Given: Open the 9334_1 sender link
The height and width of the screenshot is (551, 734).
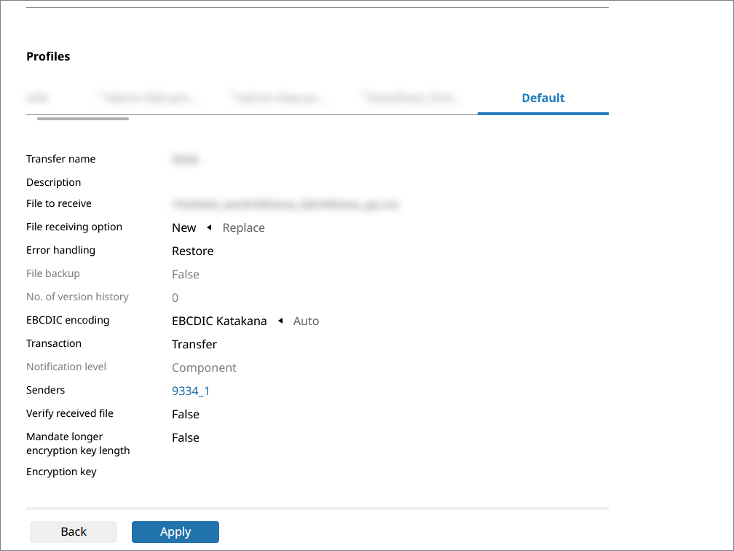Looking at the screenshot, I should pos(191,391).
